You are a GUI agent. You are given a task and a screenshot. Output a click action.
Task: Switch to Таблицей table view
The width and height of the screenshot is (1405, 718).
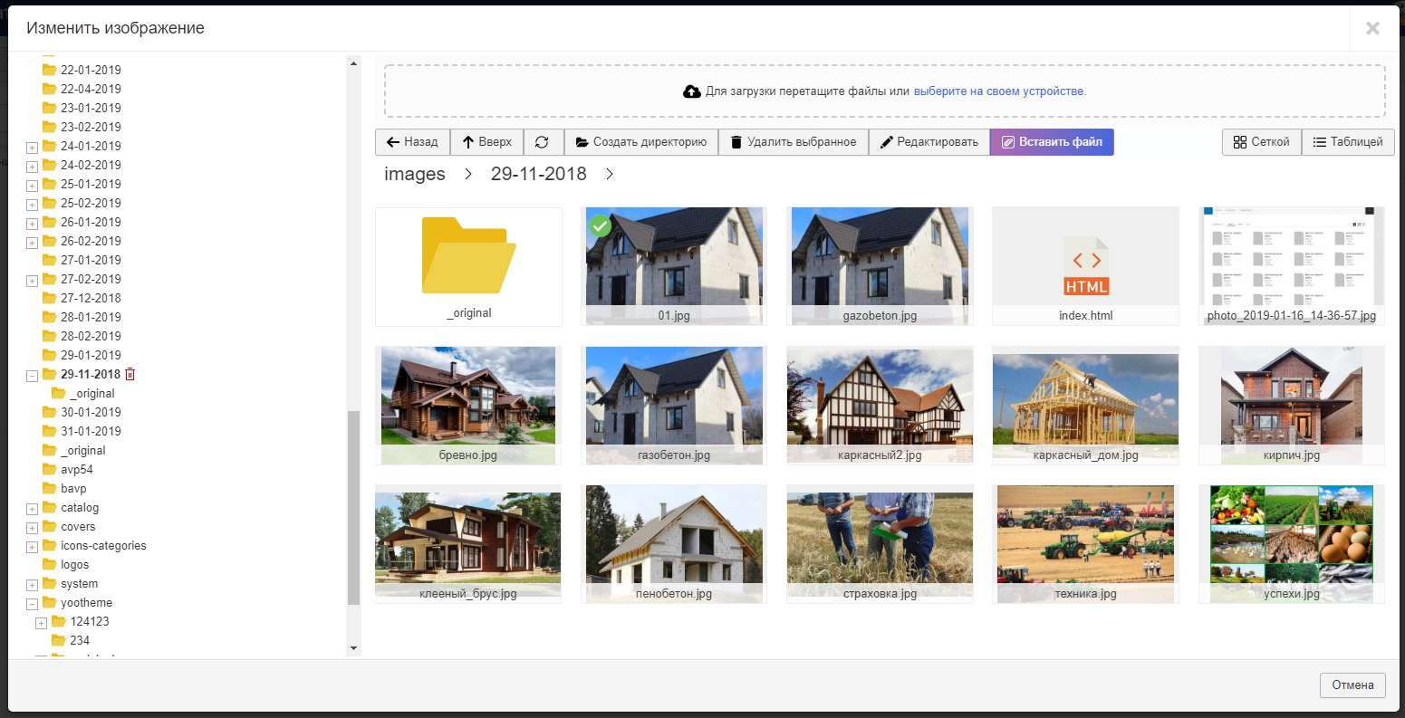pos(1348,142)
